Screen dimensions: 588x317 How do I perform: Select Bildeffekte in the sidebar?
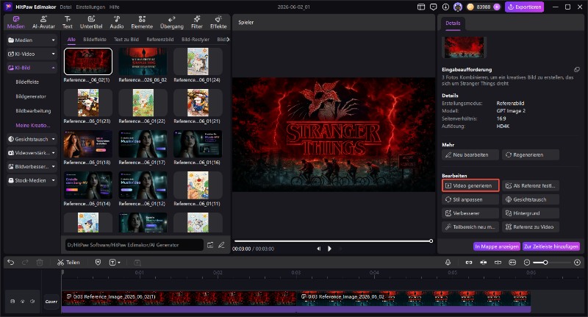pos(27,82)
